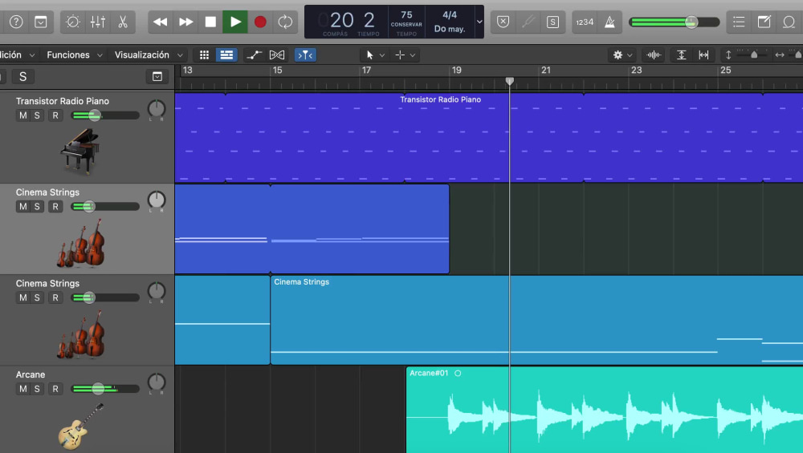Viewport: 803px width, 453px height.
Task: Solo the second Cinema Strings track
Action: point(37,297)
